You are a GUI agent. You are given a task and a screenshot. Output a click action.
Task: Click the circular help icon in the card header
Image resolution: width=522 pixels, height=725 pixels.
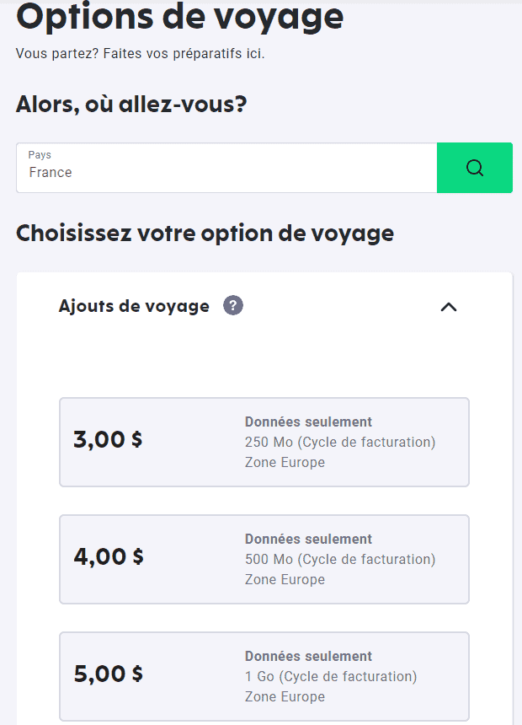point(232,306)
